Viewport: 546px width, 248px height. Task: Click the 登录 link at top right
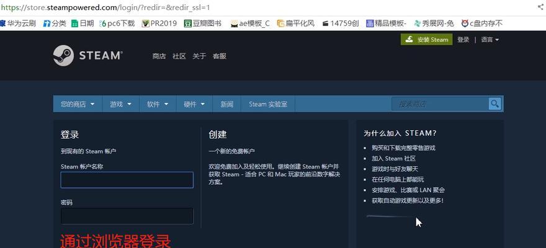pyautogui.click(x=463, y=40)
